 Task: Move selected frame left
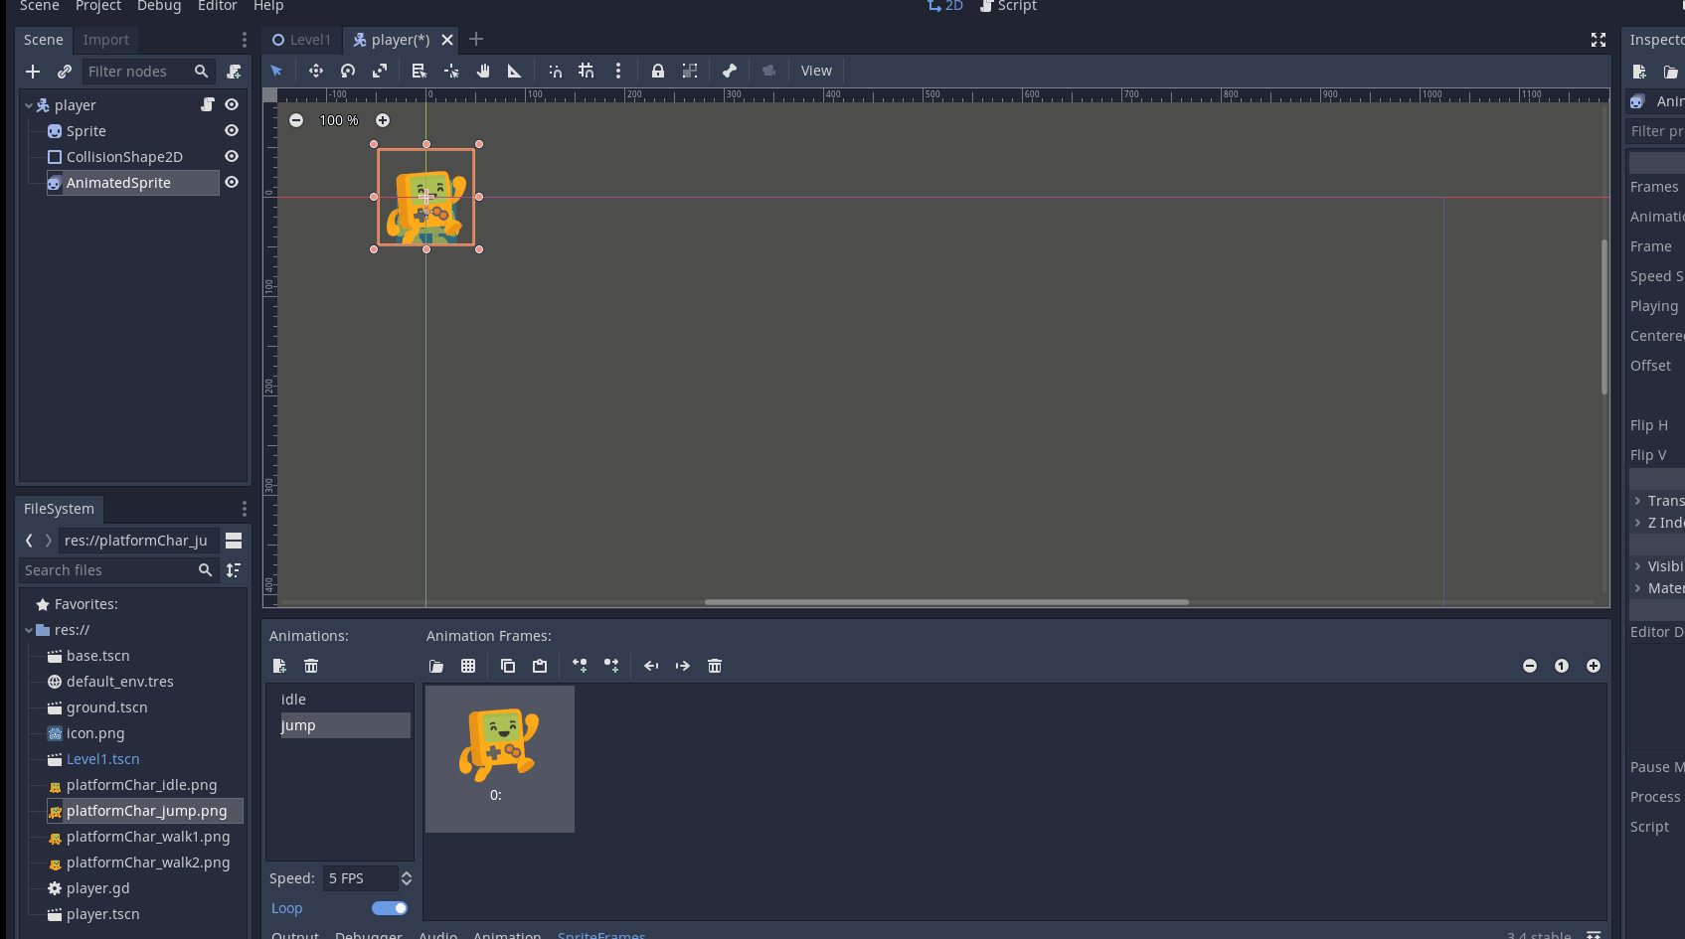tap(651, 666)
